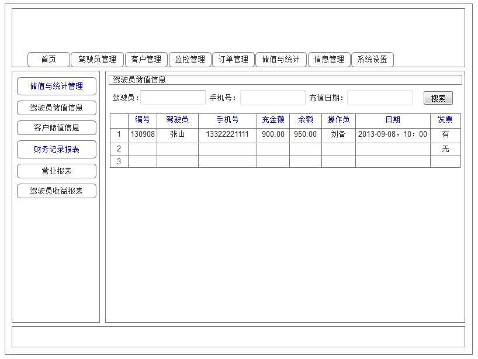The image size is (478, 359).
Task: Select 驾驶员收益报表 sidebar item
Action: [x=57, y=191]
